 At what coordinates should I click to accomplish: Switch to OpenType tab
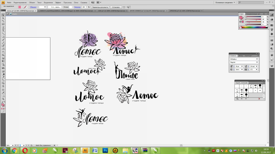click(248, 56)
